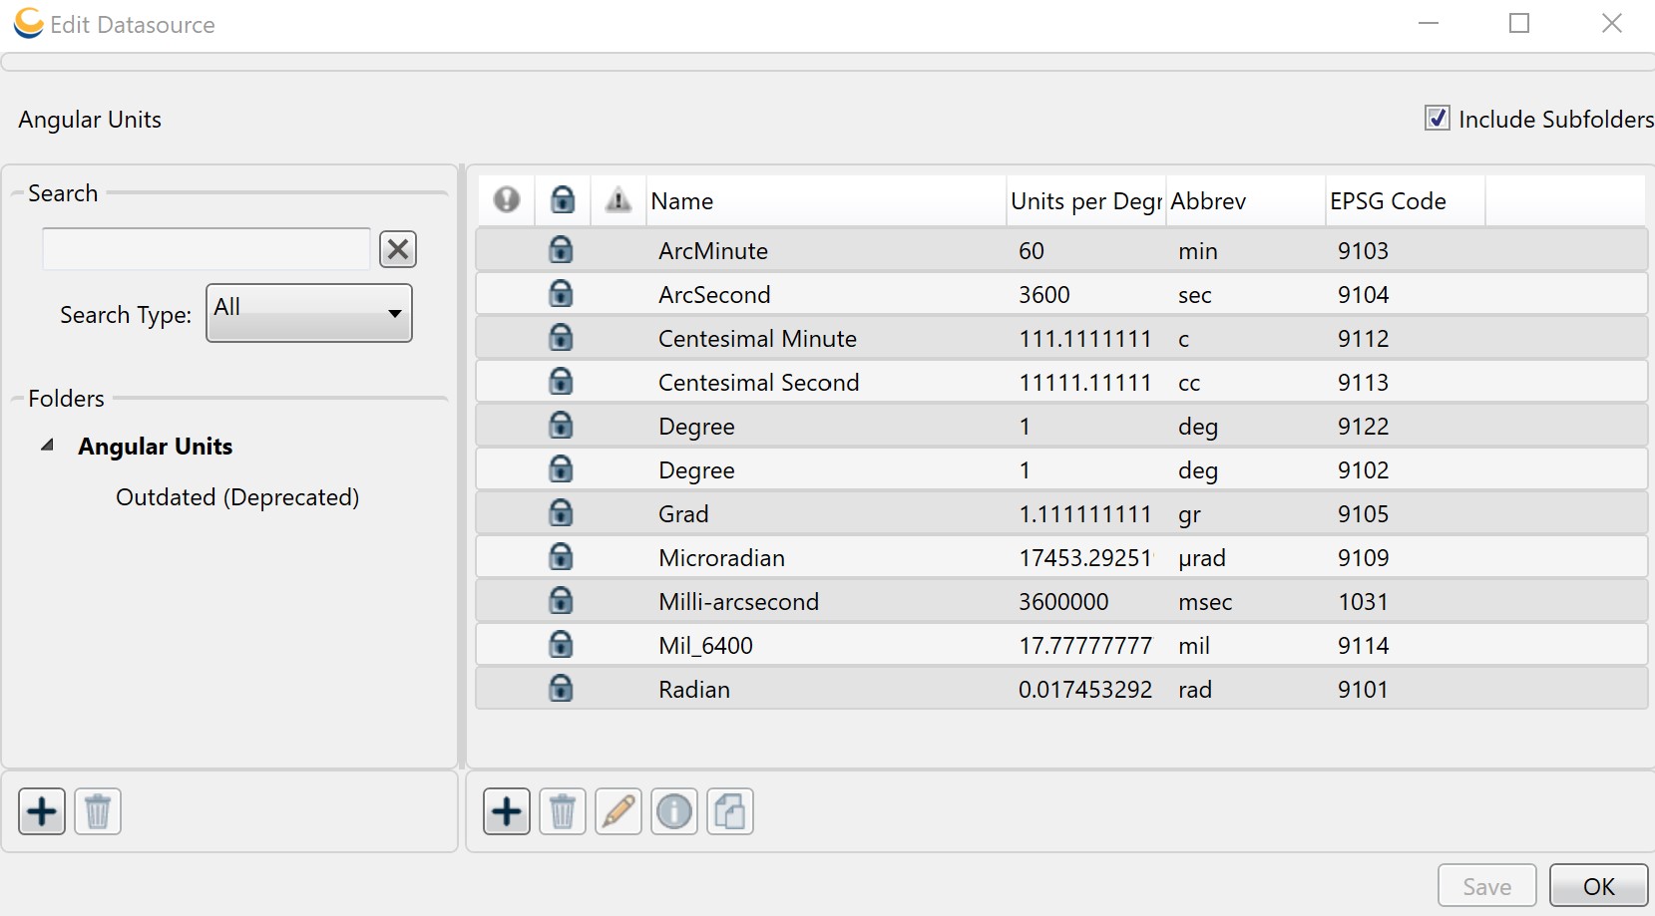The height and width of the screenshot is (916, 1655).
Task: Click the OK button
Action: tap(1598, 886)
